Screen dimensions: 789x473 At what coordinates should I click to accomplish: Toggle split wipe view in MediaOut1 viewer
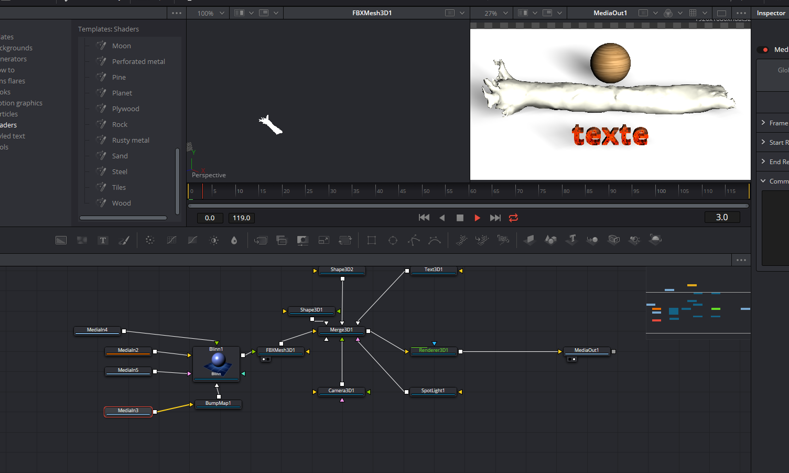point(523,13)
